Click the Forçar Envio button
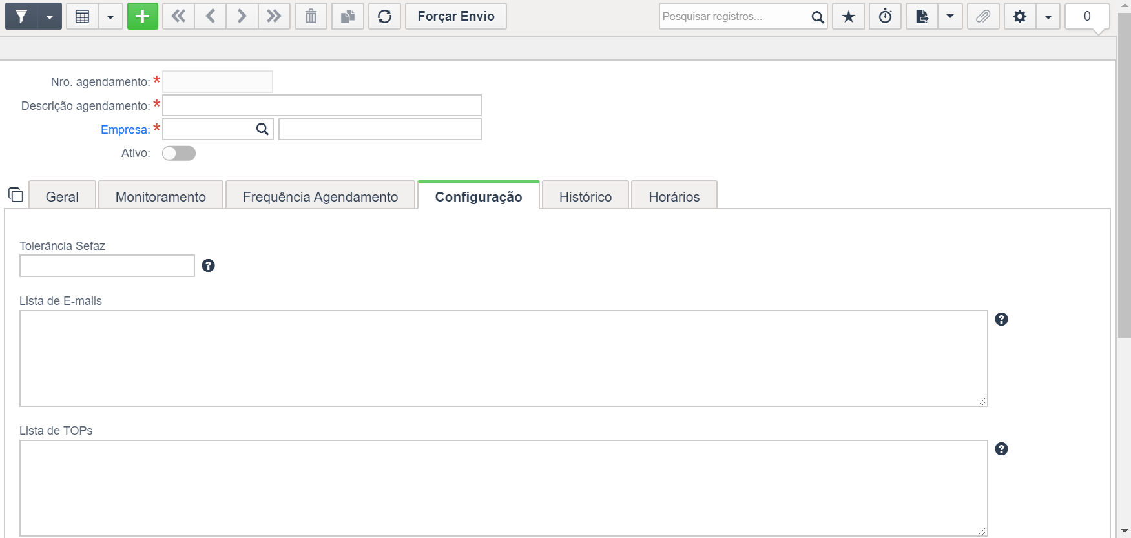This screenshot has height=538, width=1131. pos(455,16)
